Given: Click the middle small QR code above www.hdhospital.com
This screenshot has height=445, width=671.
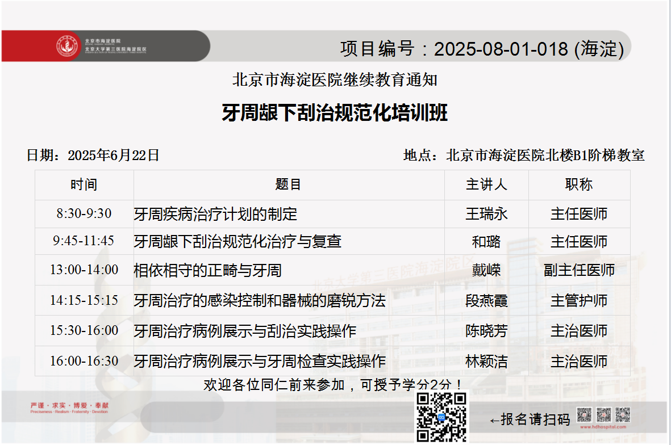Looking at the screenshot, I should click(604, 414).
